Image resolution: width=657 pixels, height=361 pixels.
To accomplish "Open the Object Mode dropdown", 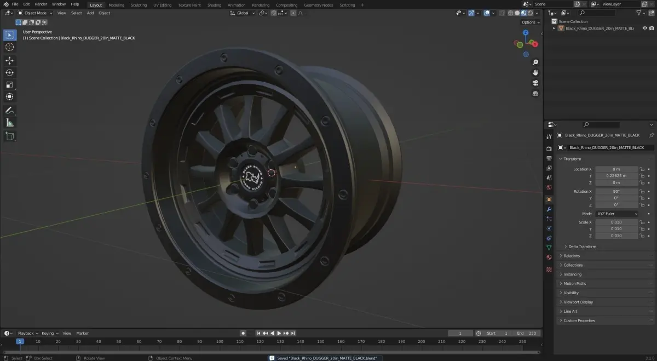I will tap(35, 13).
